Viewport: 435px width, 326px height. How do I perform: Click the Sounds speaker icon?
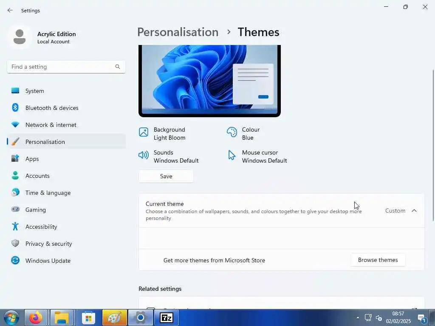point(144,155)
